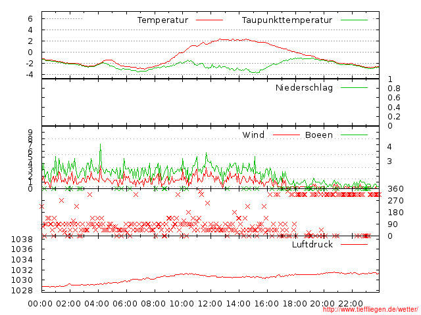Screen dimensions: 421x315
Task: Click the 0.4 precipitation axis value
Action: pyautogui.click(x=394, y=108)
